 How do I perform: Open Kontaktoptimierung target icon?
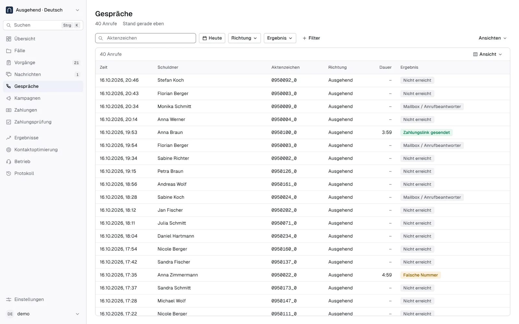(x=9, y=150)
